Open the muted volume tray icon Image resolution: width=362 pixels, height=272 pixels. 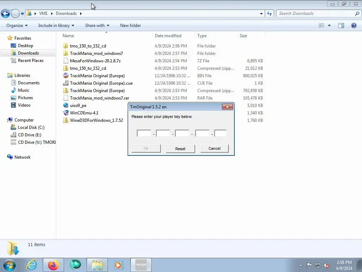[326, 265]
